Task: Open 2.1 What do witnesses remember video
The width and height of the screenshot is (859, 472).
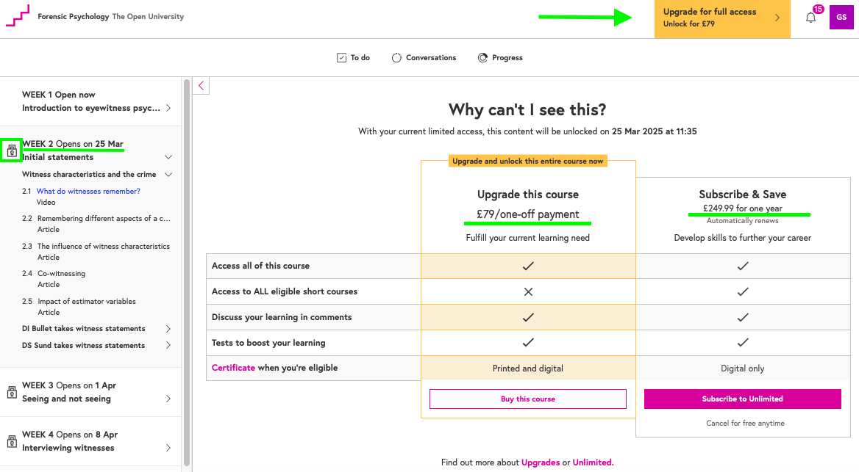Action: click(x=88, y=192)
